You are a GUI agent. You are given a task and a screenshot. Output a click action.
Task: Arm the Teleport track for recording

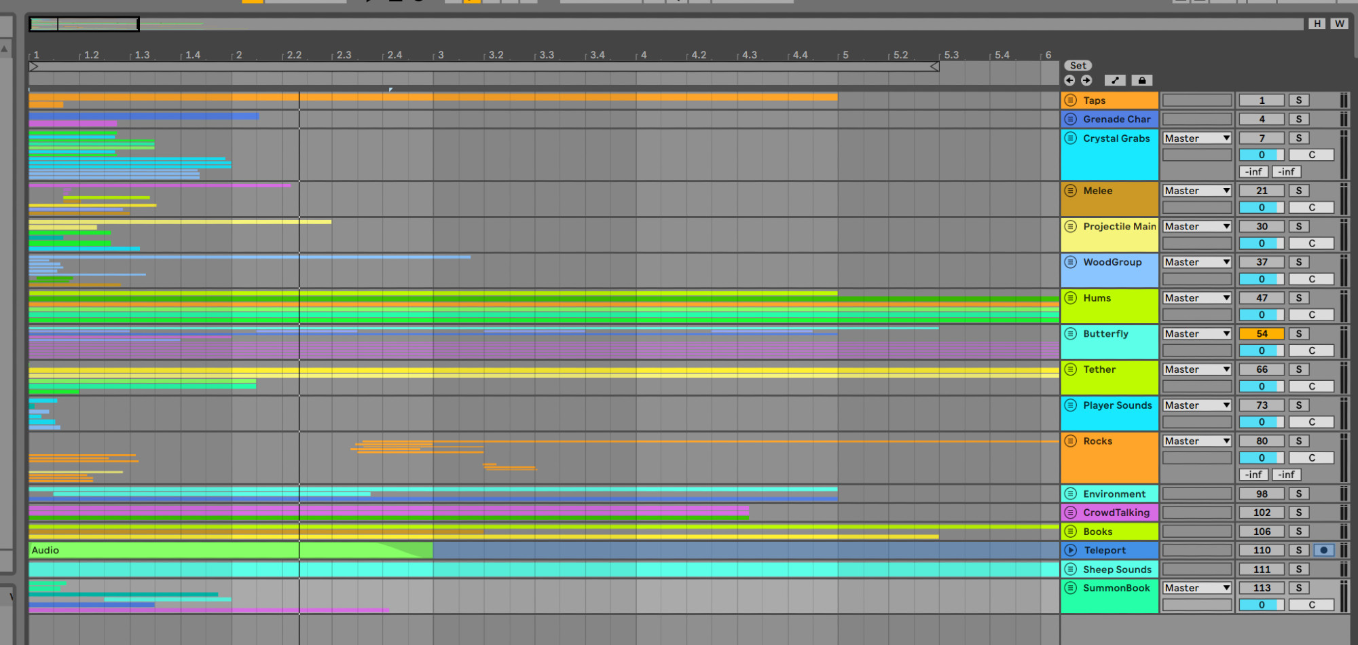tap(1324, 550)
